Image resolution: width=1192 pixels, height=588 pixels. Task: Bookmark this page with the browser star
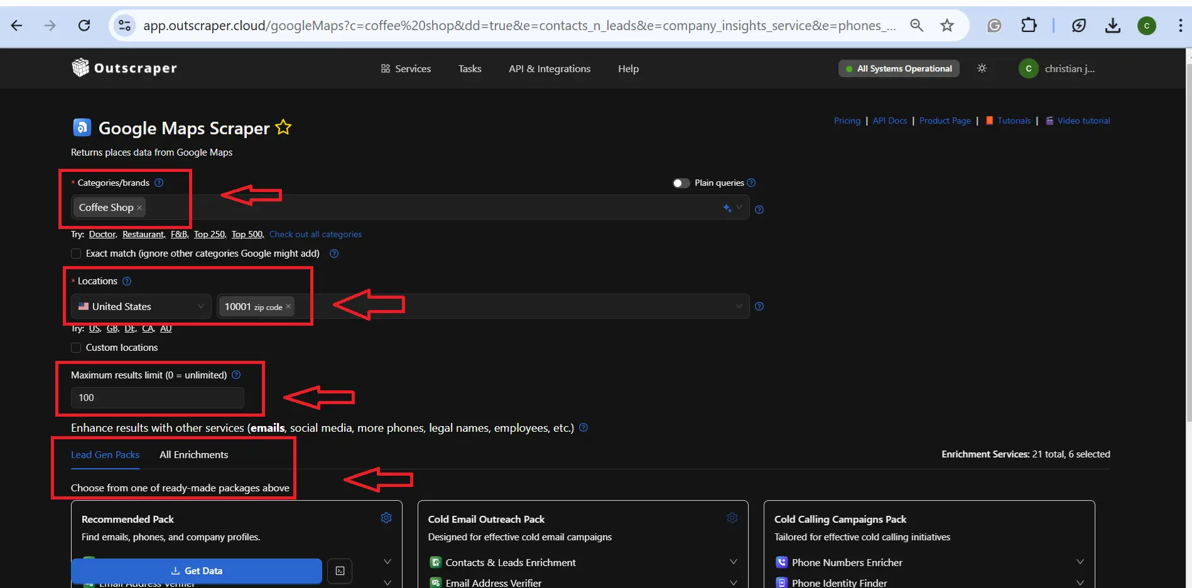(947, 26)
